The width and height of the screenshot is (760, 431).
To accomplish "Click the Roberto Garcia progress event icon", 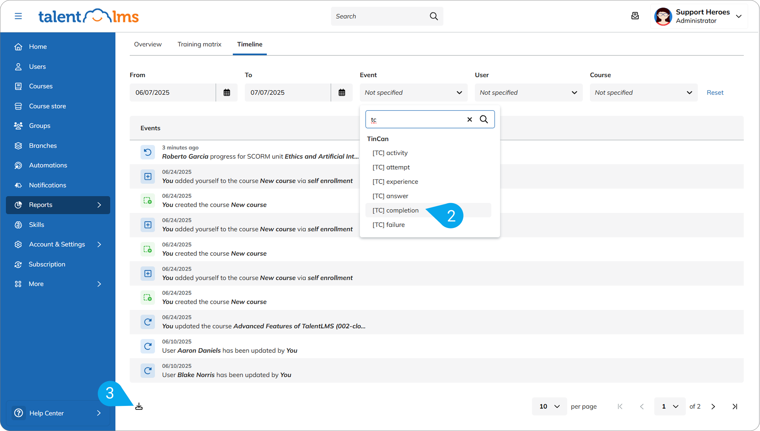I will pyautogui.click(x=148, y=152).
